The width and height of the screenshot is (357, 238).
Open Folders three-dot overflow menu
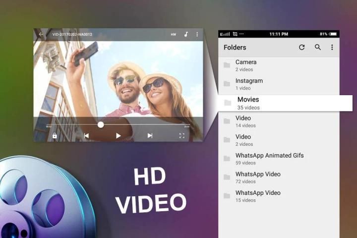click(x=332, y=48)
